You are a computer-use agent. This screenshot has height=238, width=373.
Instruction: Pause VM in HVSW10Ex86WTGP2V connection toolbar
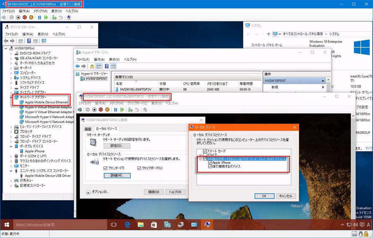[x=115, y=110]
